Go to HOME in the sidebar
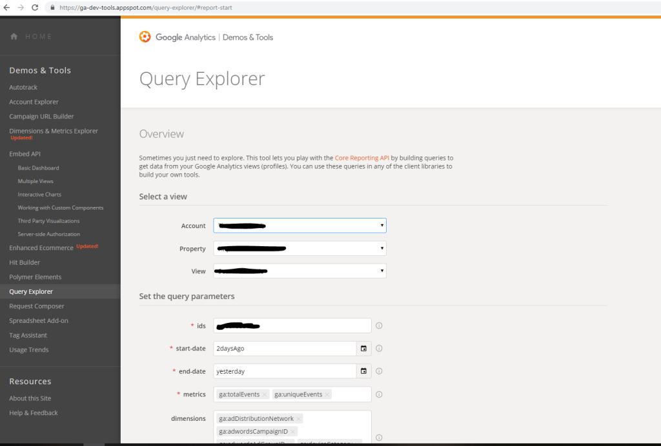The width and height of the screenshot is (661, 446). pyautogui.click(x=38, y=37)
